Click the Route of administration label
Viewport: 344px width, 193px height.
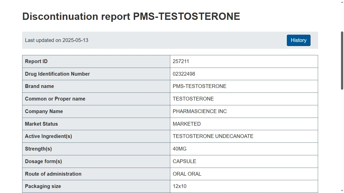tap(53, 174)
